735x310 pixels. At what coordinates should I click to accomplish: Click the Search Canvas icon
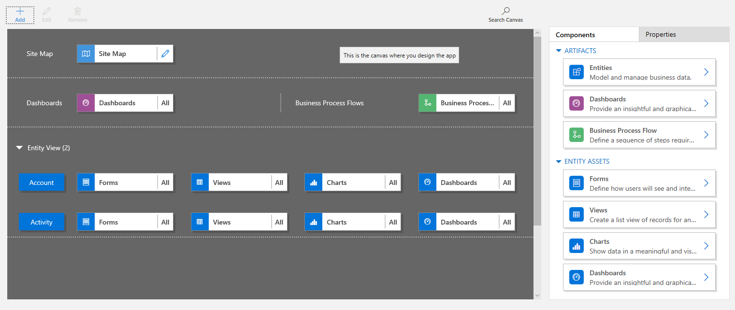505,10
